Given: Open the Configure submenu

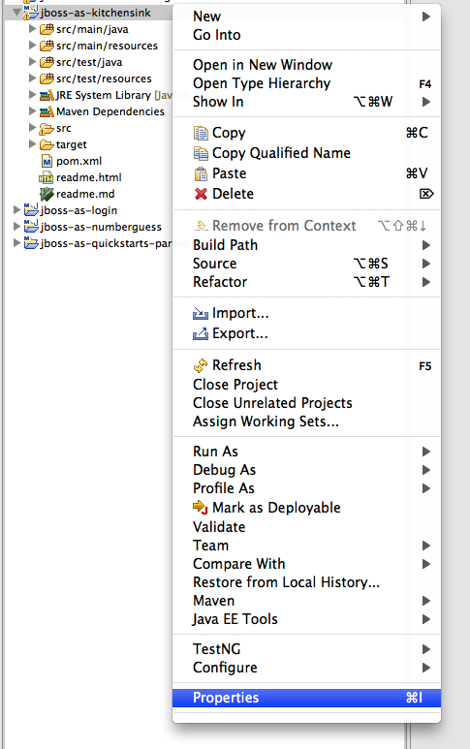Looking at the screenshot, I should (306, 668).
